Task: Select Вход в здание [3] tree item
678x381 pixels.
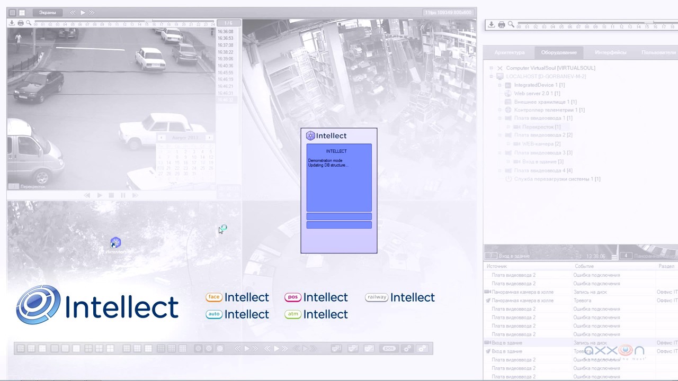Action: (x=543, y=161)
